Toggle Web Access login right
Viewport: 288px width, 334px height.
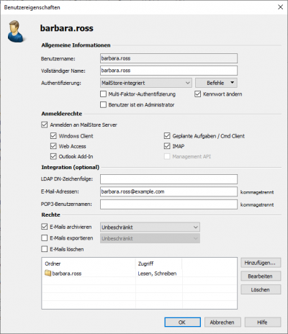(53, 146)
